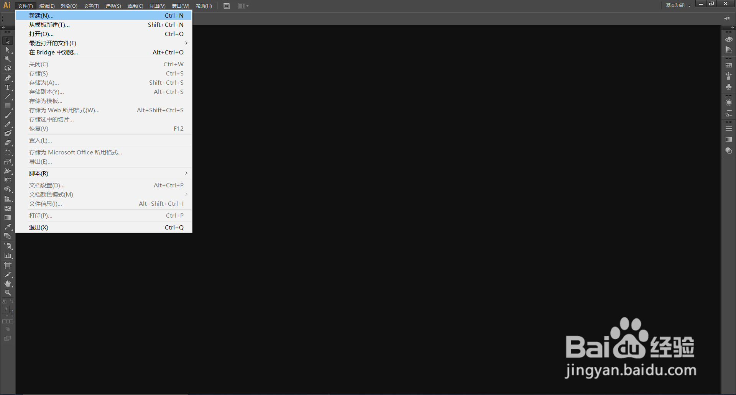The width and height of the screenshot is (736, 395).
Task: Select the Blob Brush tool
Action: click(8, 133)
